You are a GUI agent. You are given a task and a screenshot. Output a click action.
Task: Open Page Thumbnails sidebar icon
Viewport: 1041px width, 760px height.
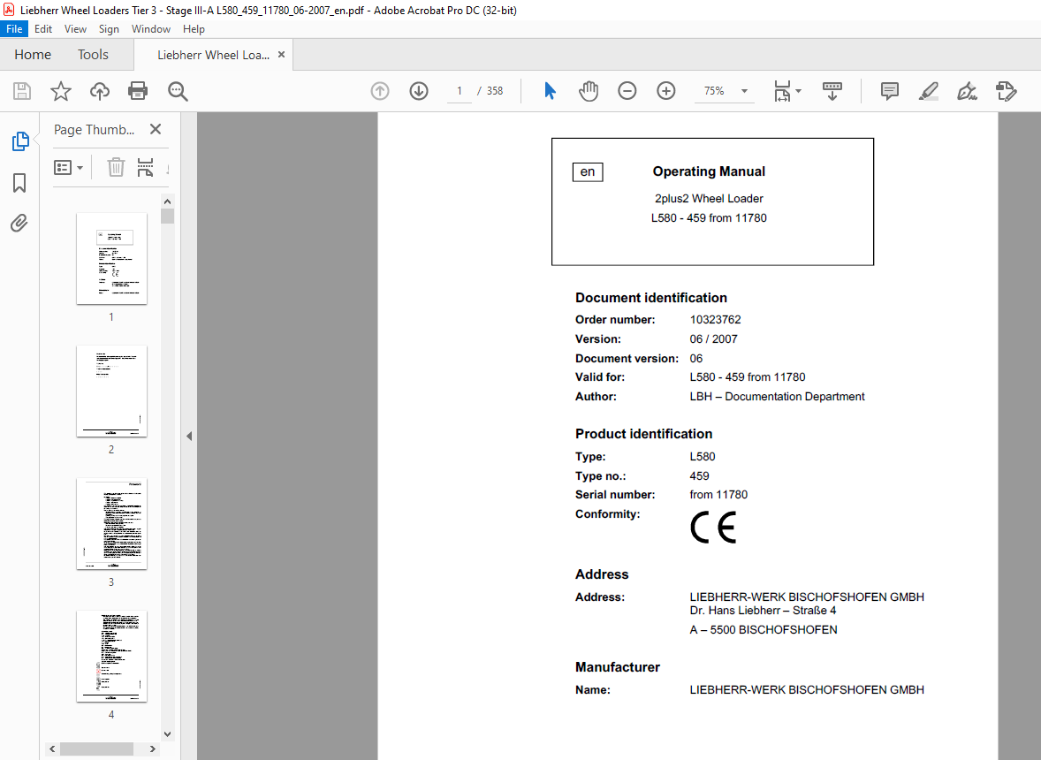tap(20, 141)
